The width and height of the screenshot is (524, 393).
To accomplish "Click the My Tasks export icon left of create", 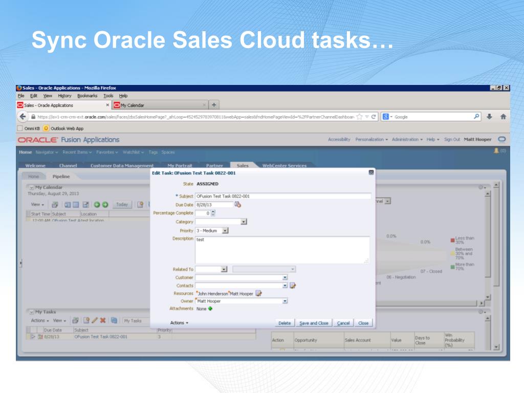I will 75,320.
